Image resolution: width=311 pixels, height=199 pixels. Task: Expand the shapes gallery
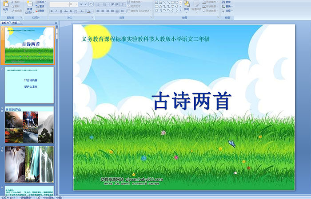pyautogui.click(x=180, y=11)
